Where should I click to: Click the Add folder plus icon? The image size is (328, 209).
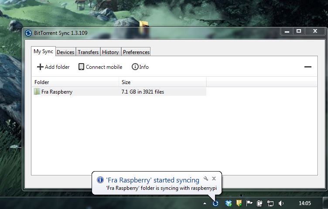point(40,67)
